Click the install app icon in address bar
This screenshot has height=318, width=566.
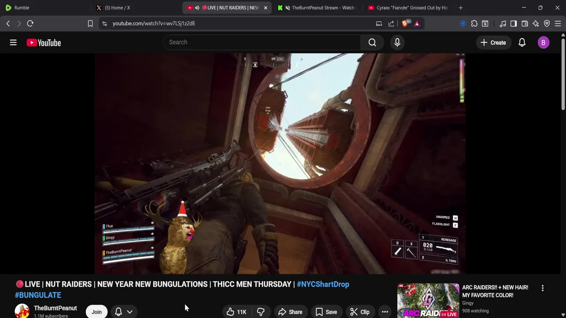(x=379, y=23)
